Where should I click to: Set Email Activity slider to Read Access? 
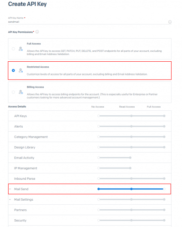130,158
